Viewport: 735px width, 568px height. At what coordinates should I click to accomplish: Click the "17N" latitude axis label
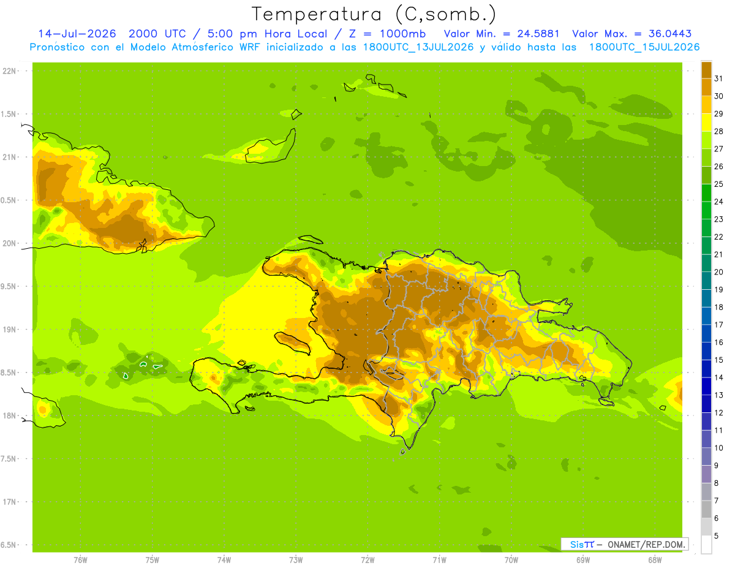coord(9,502)
